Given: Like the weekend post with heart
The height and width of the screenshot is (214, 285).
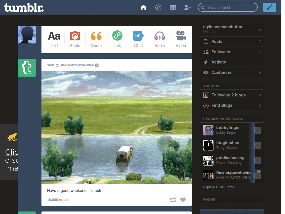Looking at the screenshot, I should pos(183,200).
